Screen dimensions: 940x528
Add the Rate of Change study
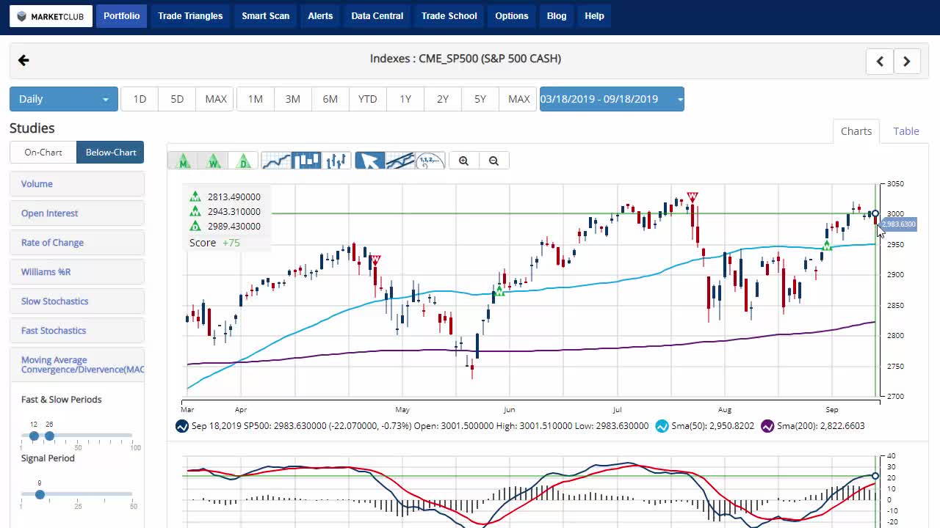[77, 243]
